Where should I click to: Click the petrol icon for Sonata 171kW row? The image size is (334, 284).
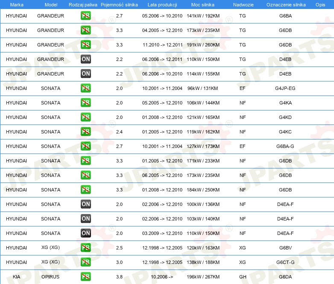(x=85, y=161)
